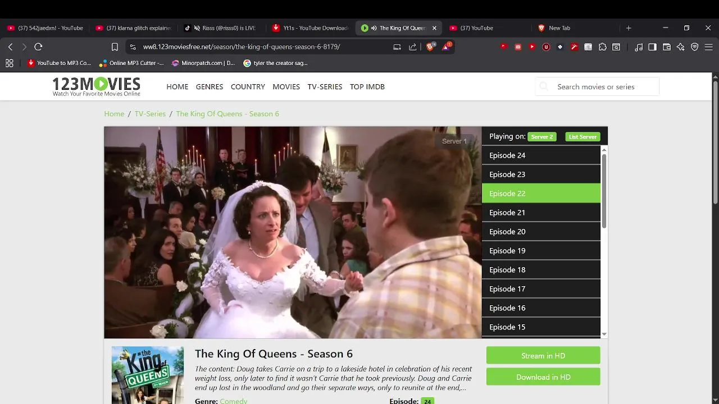This screenshot has height=404, width=719.
Task: Toggle the browser sidebar panel icon
Action: coord(652,47)
